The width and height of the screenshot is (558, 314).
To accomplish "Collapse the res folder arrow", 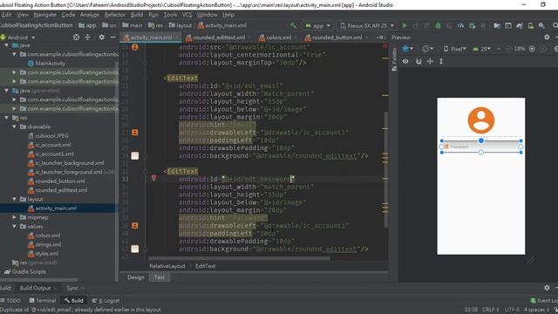I will click(x=6, y=118).
